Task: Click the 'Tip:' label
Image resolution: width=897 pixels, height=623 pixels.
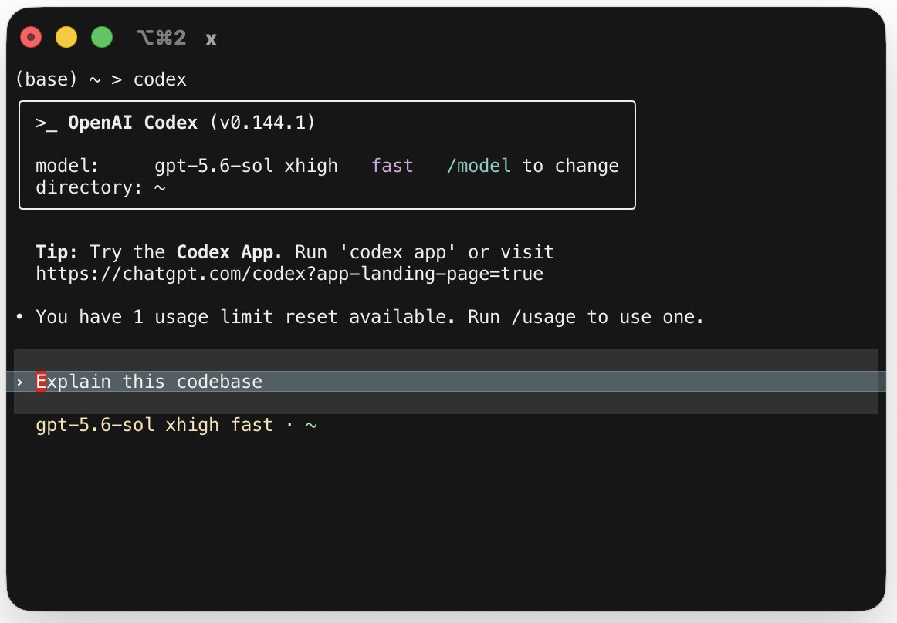Action: [56, 252]
